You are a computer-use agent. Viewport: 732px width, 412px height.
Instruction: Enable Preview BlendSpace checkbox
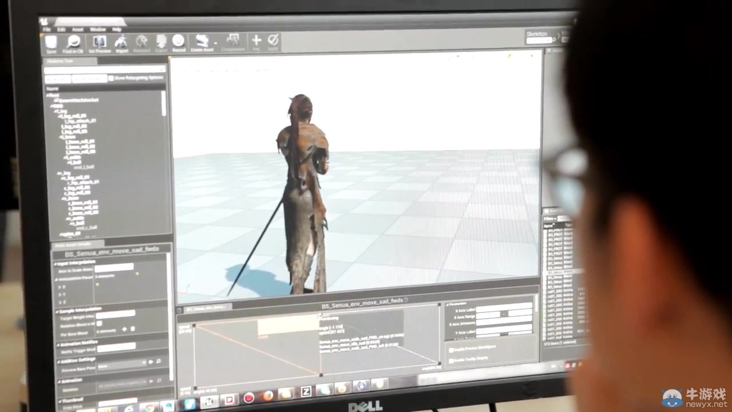(x=451, y=350)
